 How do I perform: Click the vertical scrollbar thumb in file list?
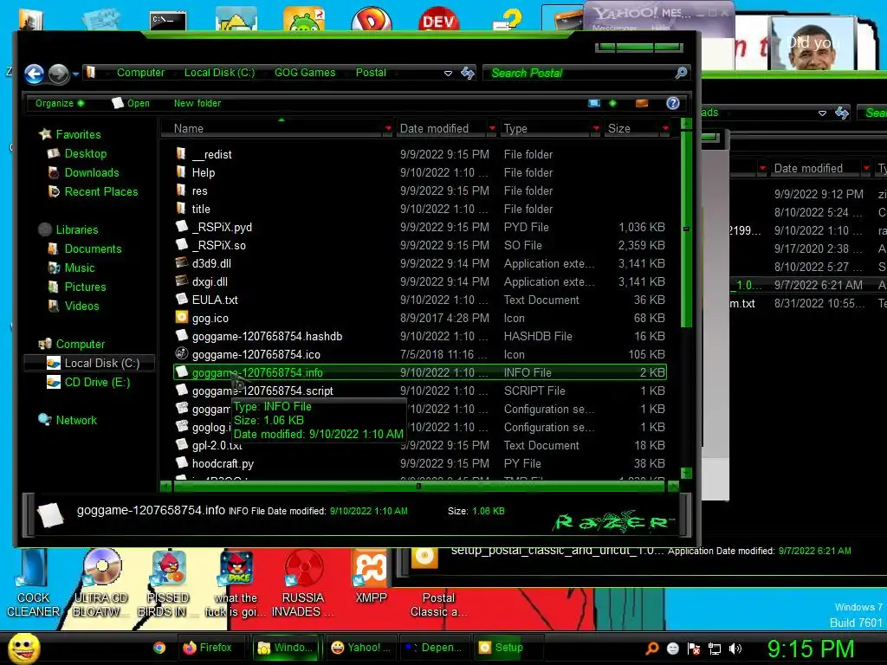686,229
